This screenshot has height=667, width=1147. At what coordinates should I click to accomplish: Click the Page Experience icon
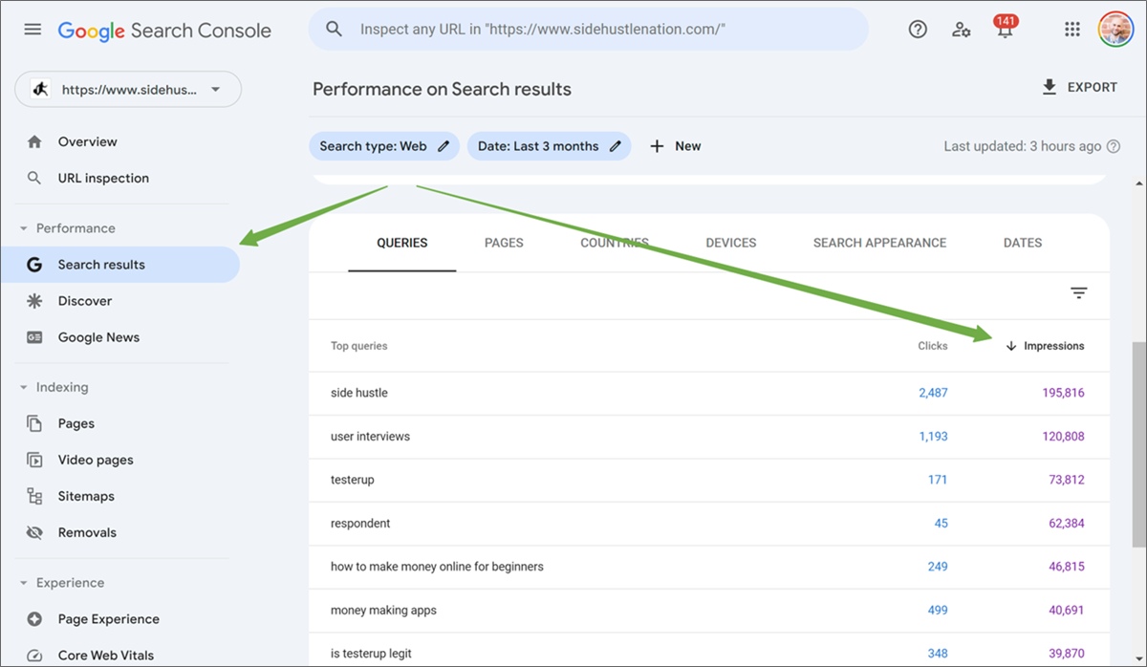point(34,619)
